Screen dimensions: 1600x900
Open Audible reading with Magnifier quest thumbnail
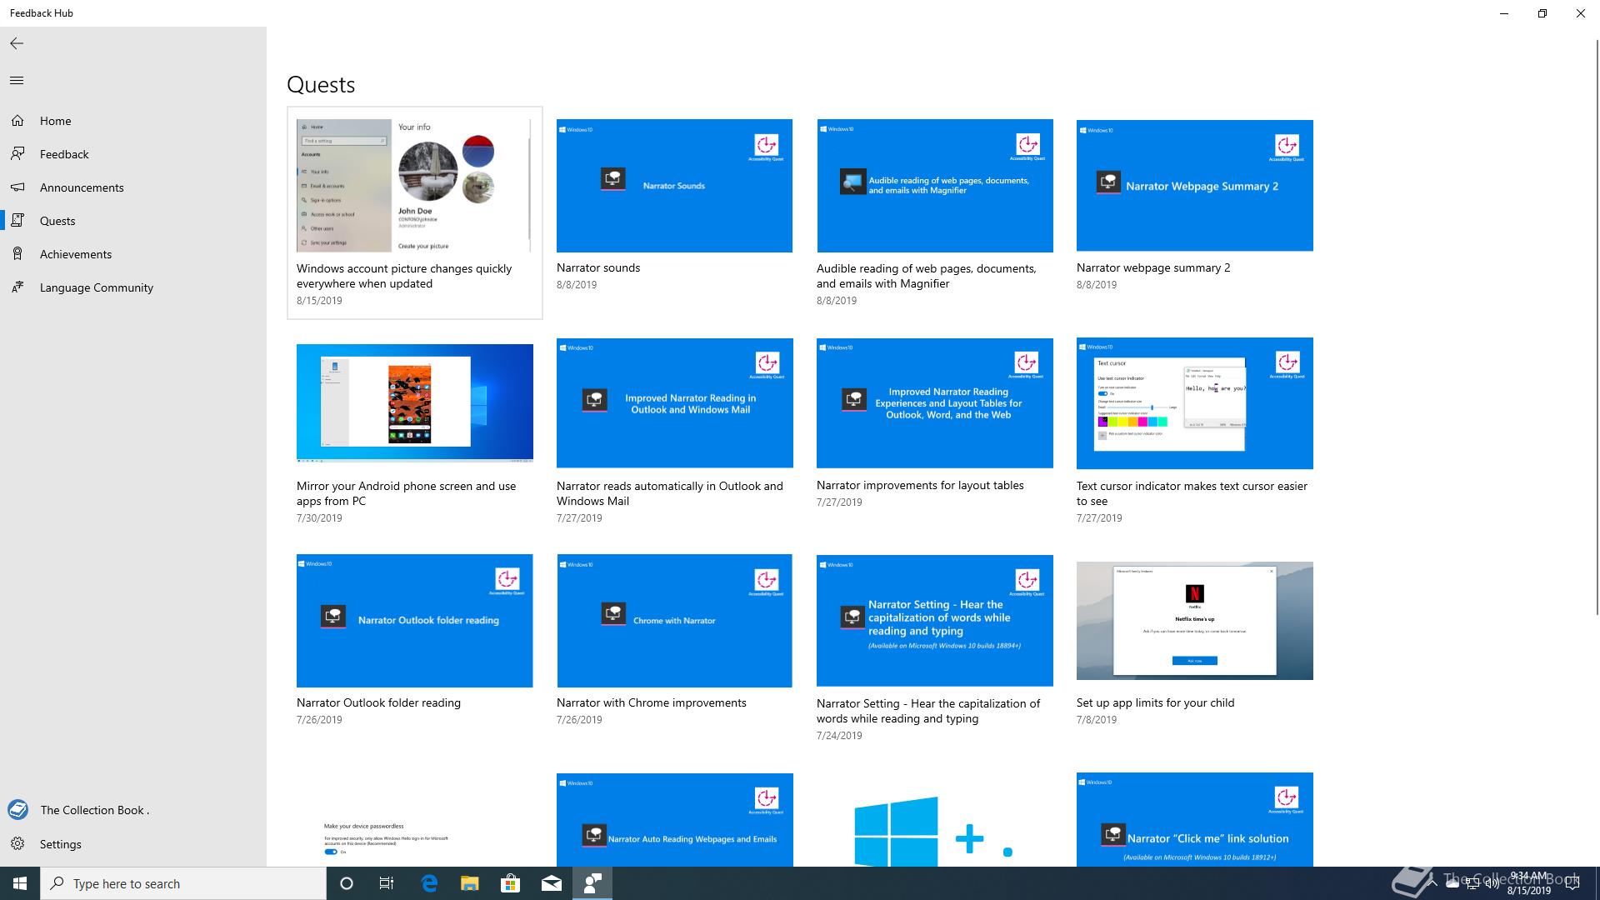point(934,185)
